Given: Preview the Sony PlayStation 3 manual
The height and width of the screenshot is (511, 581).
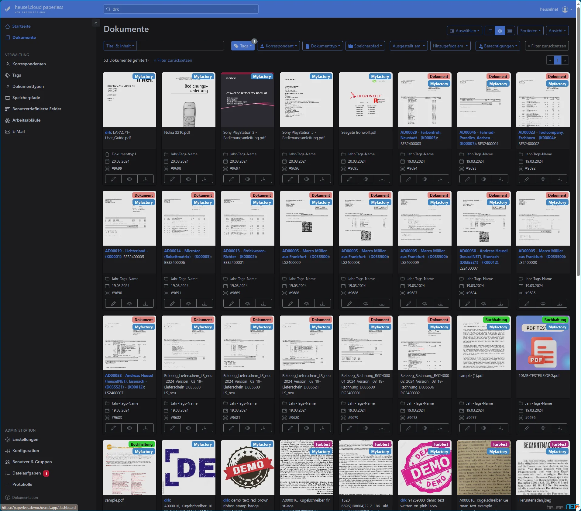Looking at the screenshot, I should 248,179.
